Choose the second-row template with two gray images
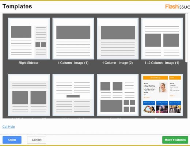 click(x=29, y=95)
